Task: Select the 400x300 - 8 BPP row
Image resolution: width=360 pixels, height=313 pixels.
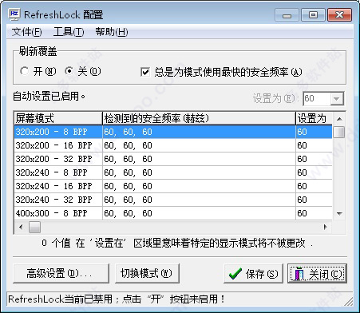Action: (173, 213)
